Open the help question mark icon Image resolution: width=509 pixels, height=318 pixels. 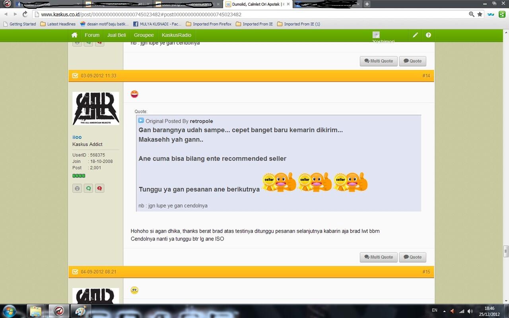tap(428, 35)
